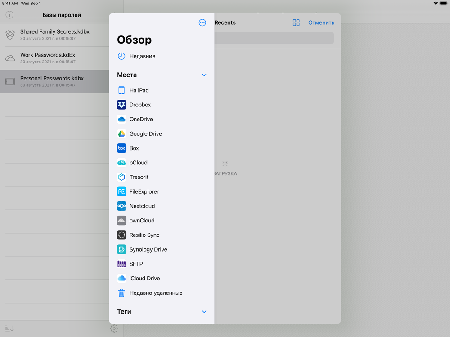The height and width of the screenshot is (337, 450).
Task: Select Personal Passwords.kdbx
Action: tap(54, 82)
